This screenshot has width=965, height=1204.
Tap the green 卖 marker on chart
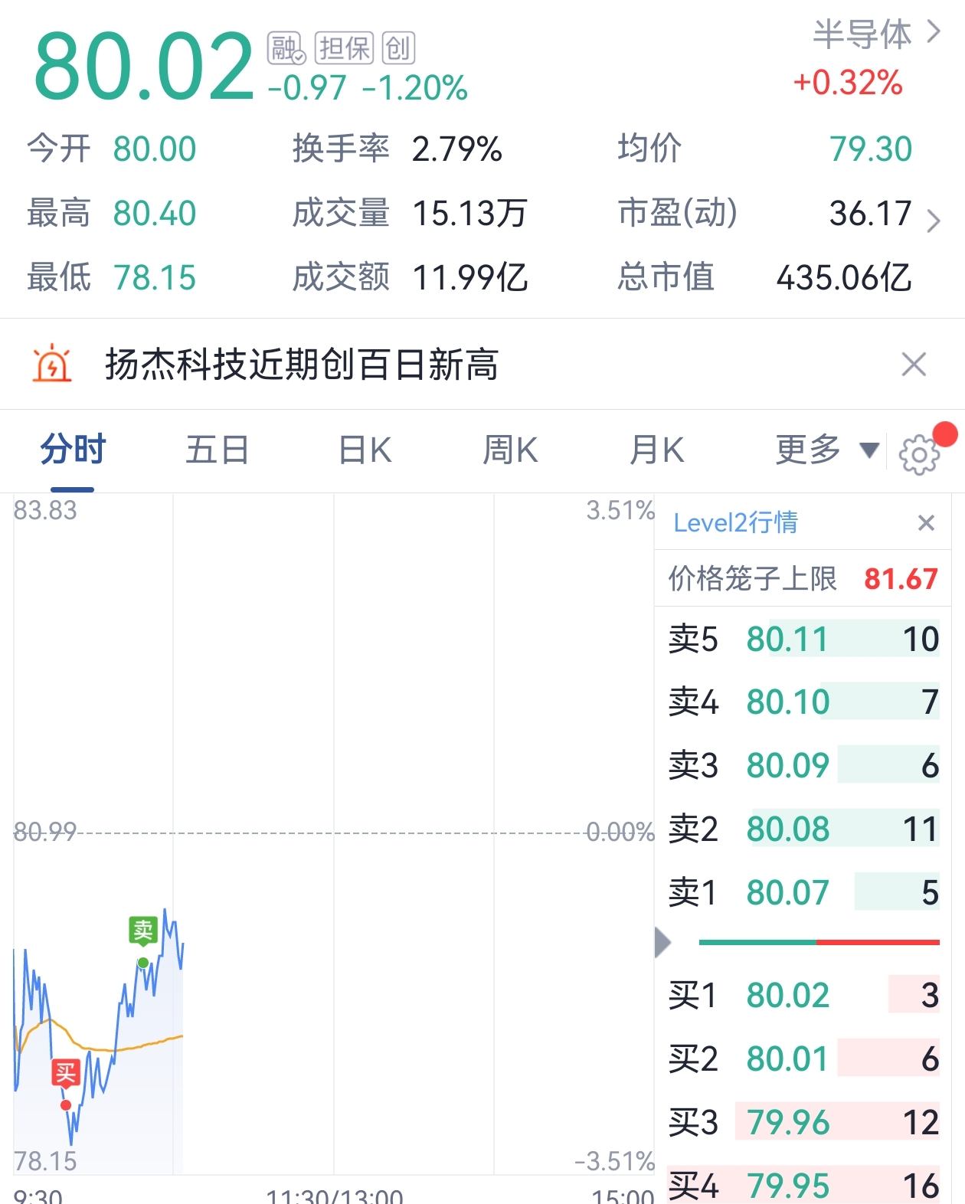point(143,931)
